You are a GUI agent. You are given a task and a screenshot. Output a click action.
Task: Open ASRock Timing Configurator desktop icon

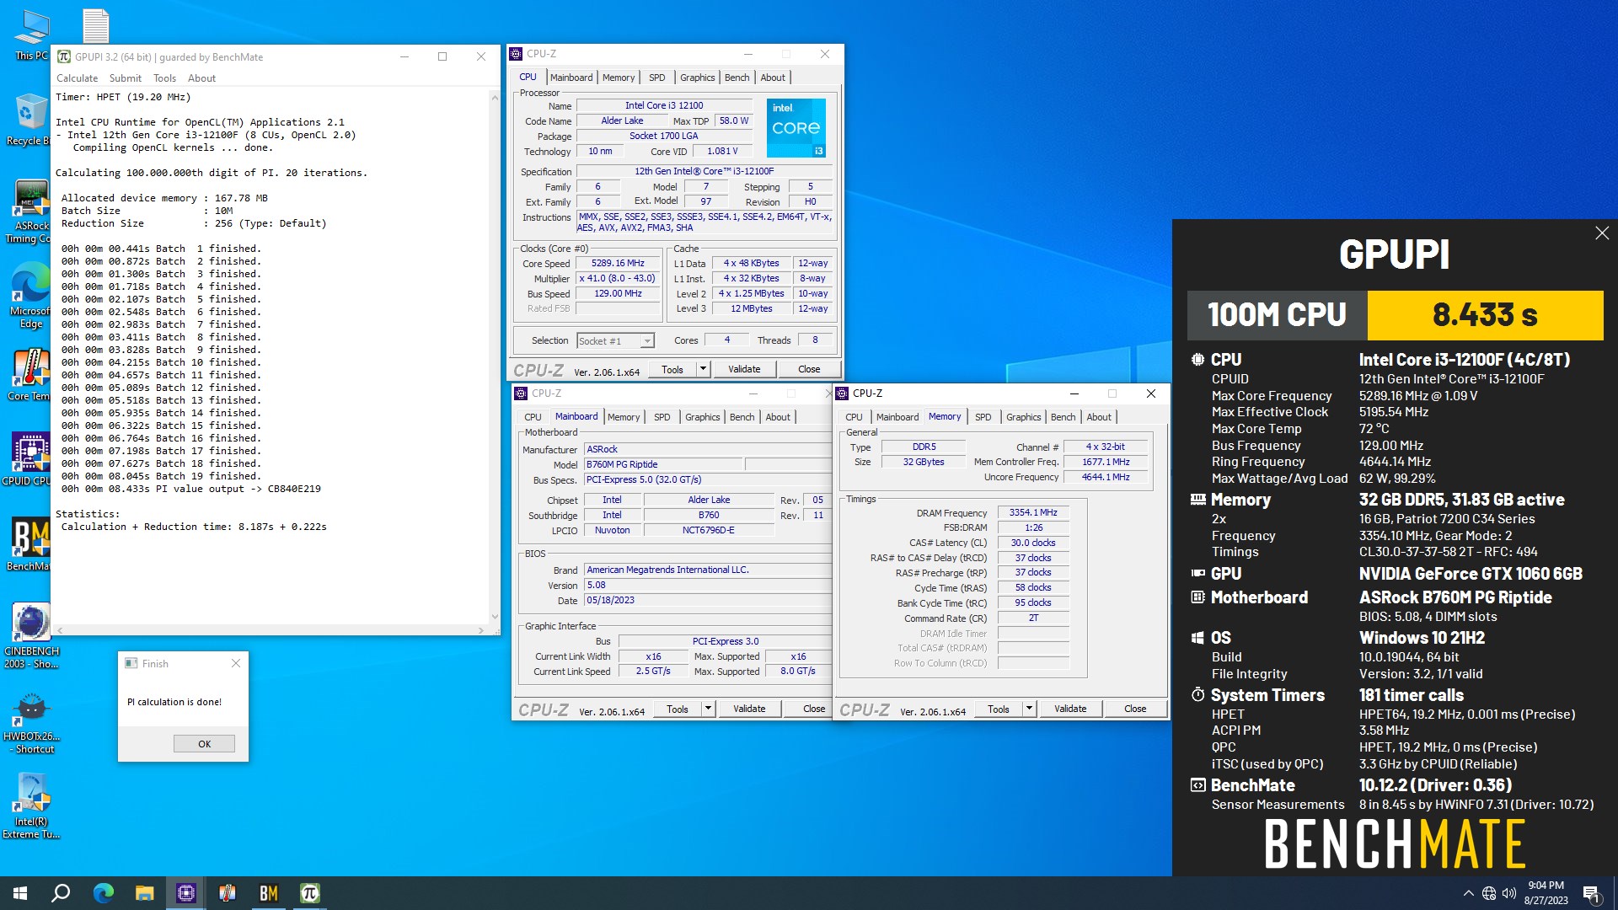[x=30, y=211]
